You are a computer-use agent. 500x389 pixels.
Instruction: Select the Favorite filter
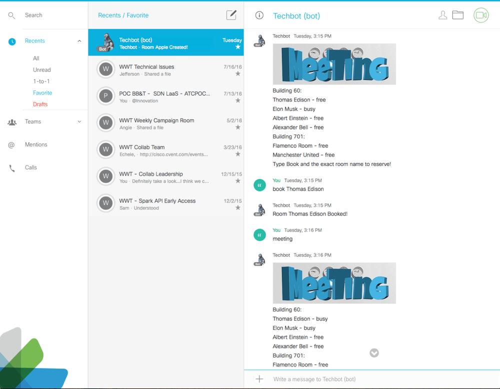point(42,93)
